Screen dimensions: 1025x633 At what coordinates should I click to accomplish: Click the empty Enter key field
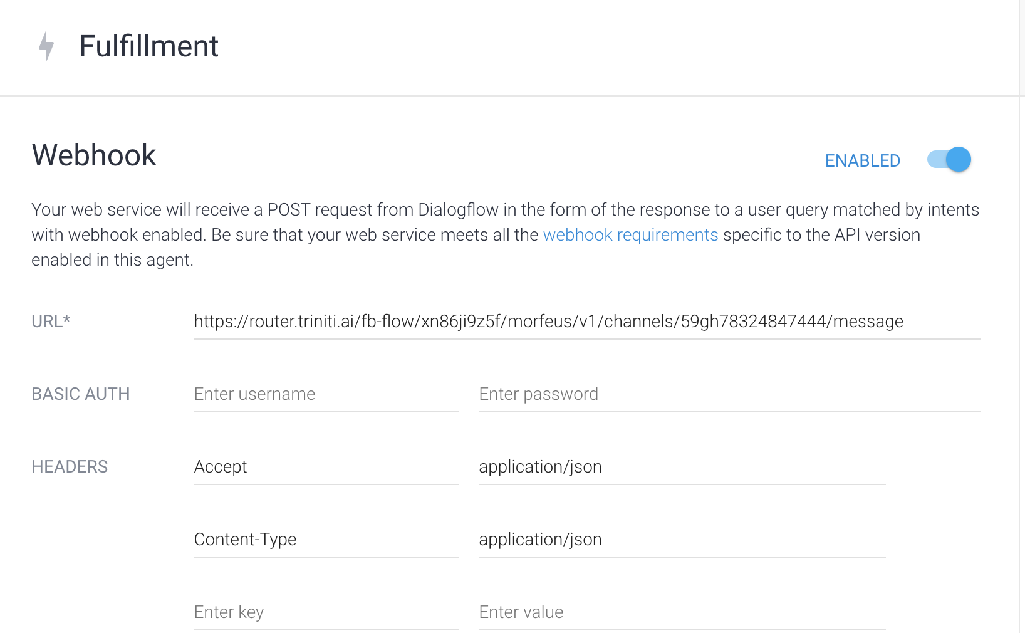(326, 612)
